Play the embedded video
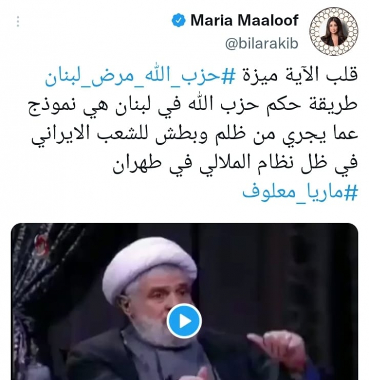 tap(184, 321)
